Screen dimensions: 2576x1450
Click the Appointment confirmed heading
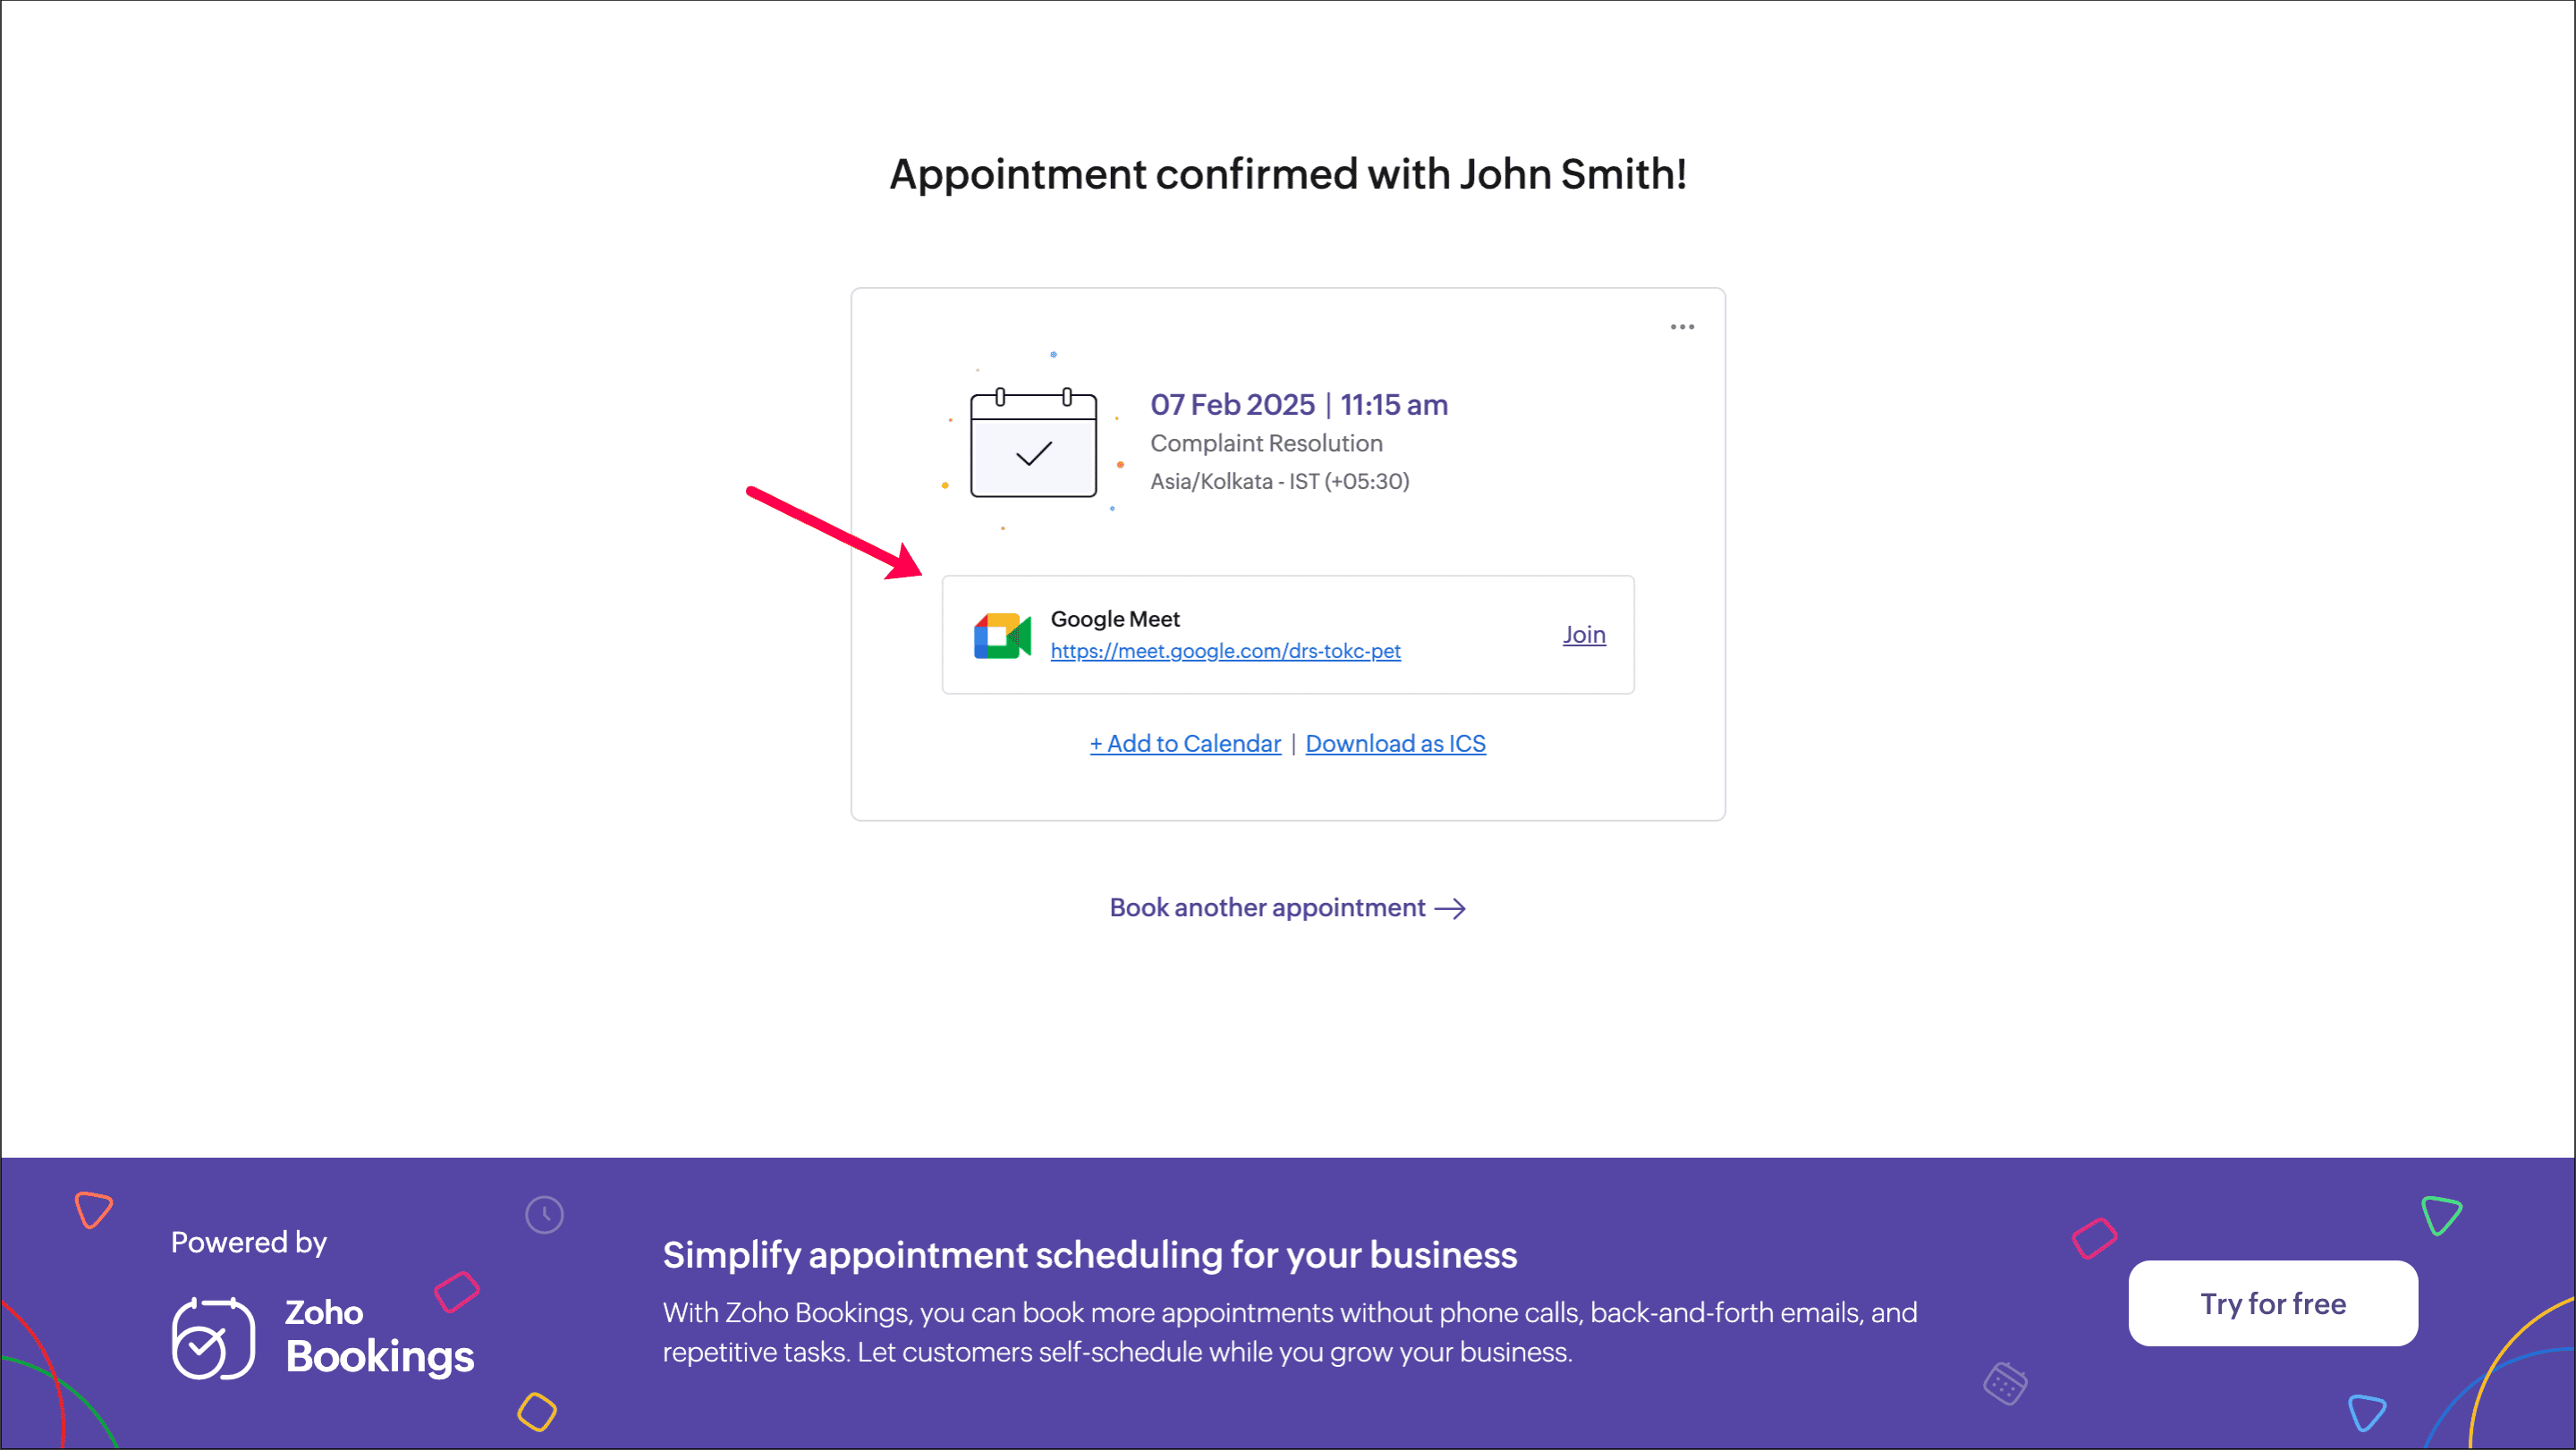tap(1288, 174)
